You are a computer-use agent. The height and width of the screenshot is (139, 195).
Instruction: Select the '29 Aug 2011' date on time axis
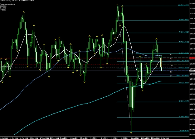(x=155, y=138)
